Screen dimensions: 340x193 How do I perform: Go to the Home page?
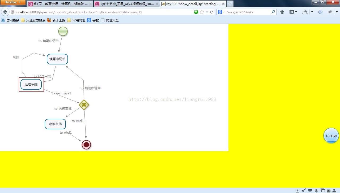[x=282, y=12]
